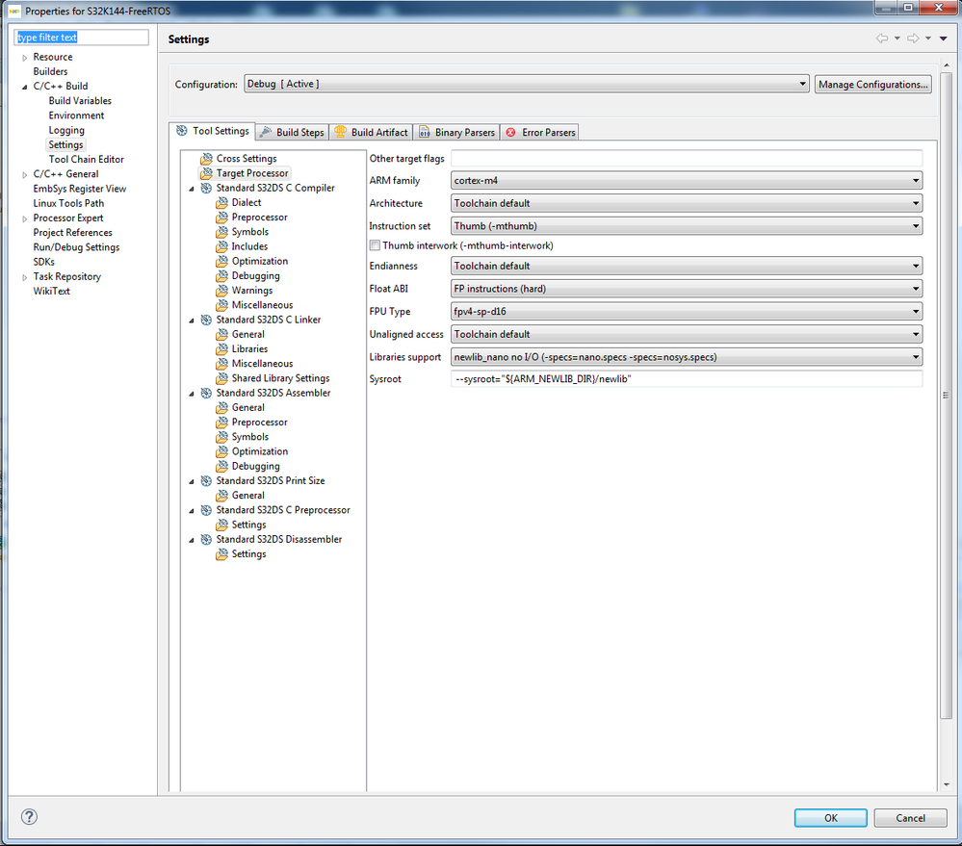Click the Build Steps tab hammer icon
Screen dimensions: 962x846
(x=265, y=132)
